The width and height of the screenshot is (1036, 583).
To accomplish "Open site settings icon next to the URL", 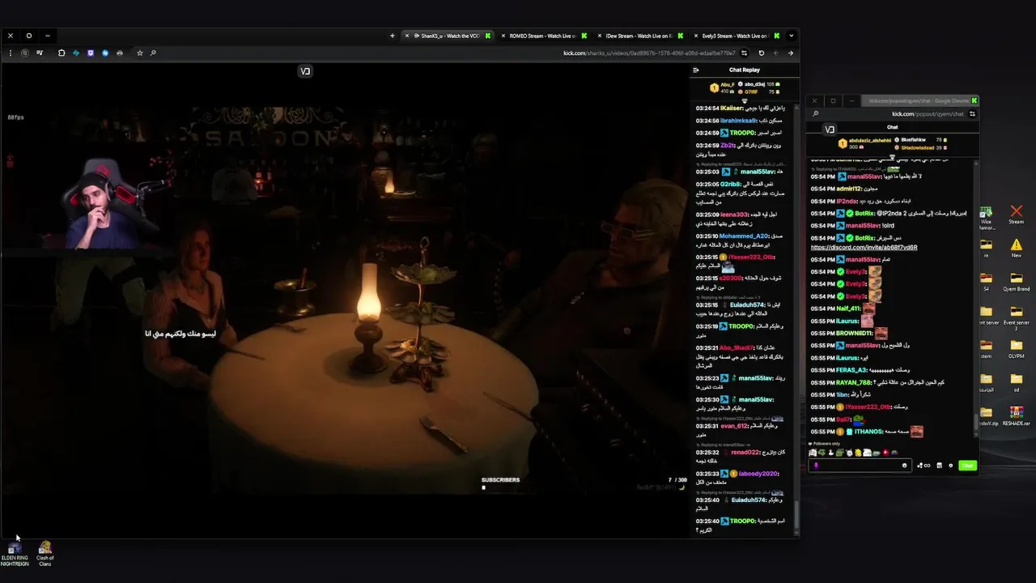I will [x=744, y=53].
